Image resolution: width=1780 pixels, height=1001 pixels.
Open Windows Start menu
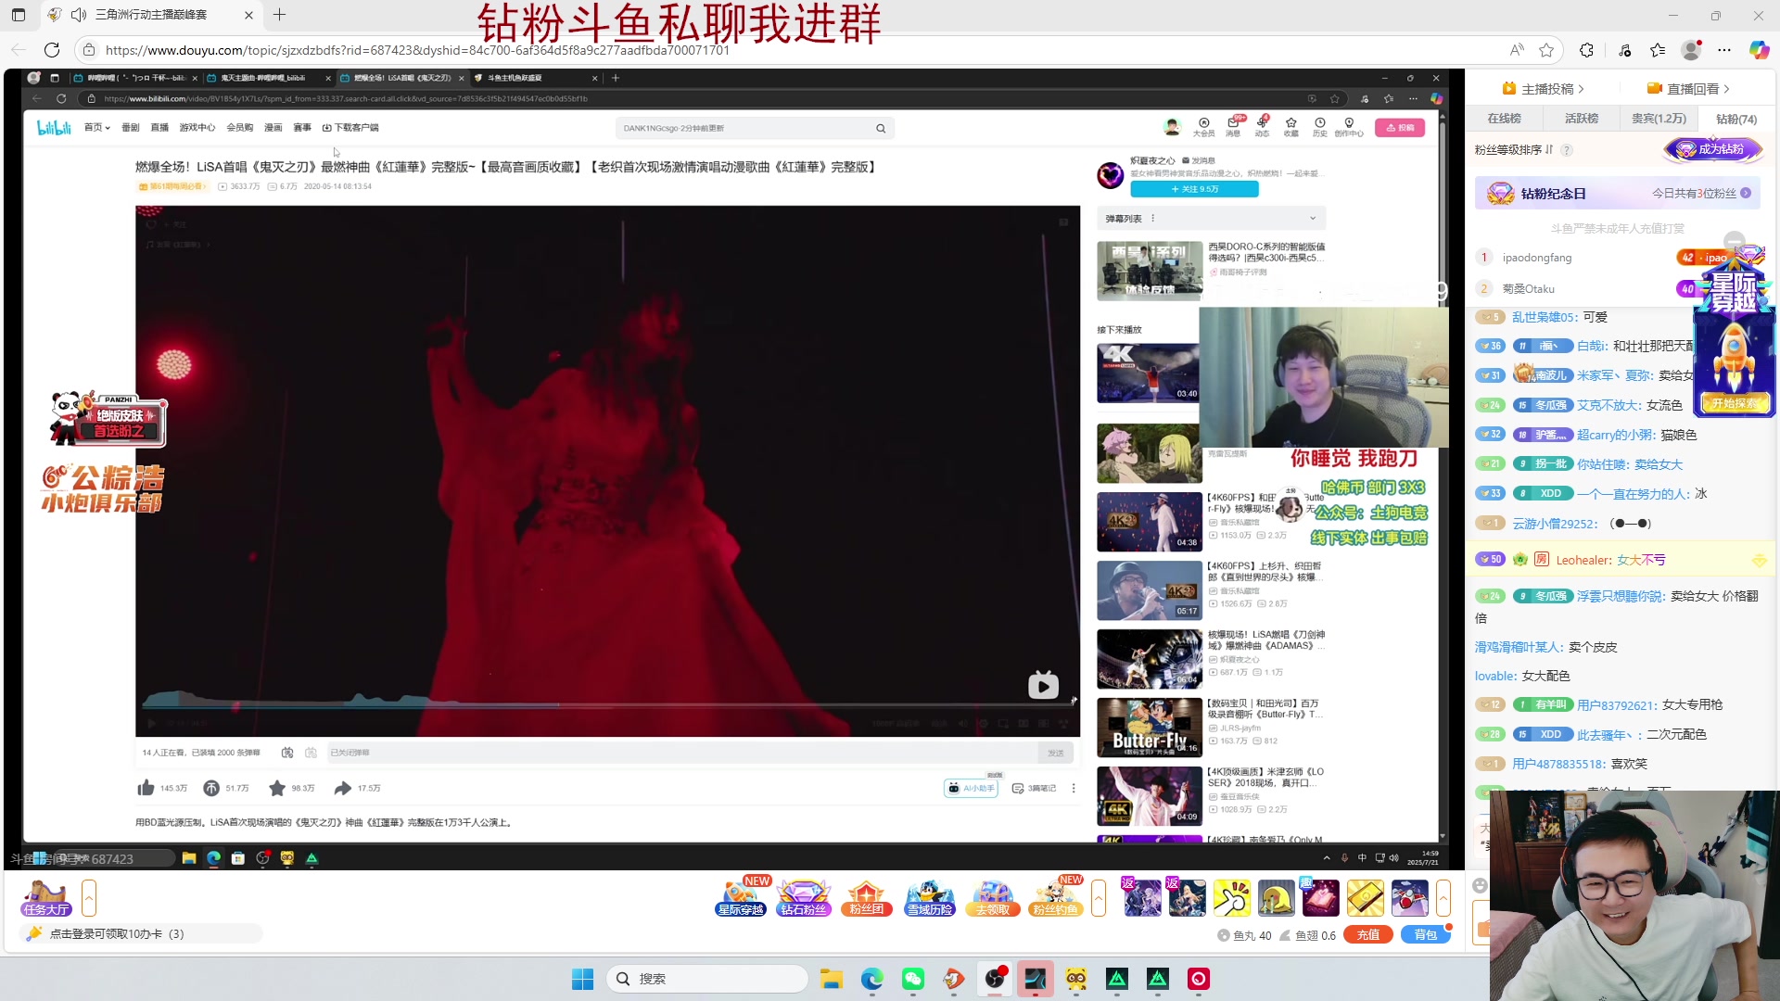583,979
